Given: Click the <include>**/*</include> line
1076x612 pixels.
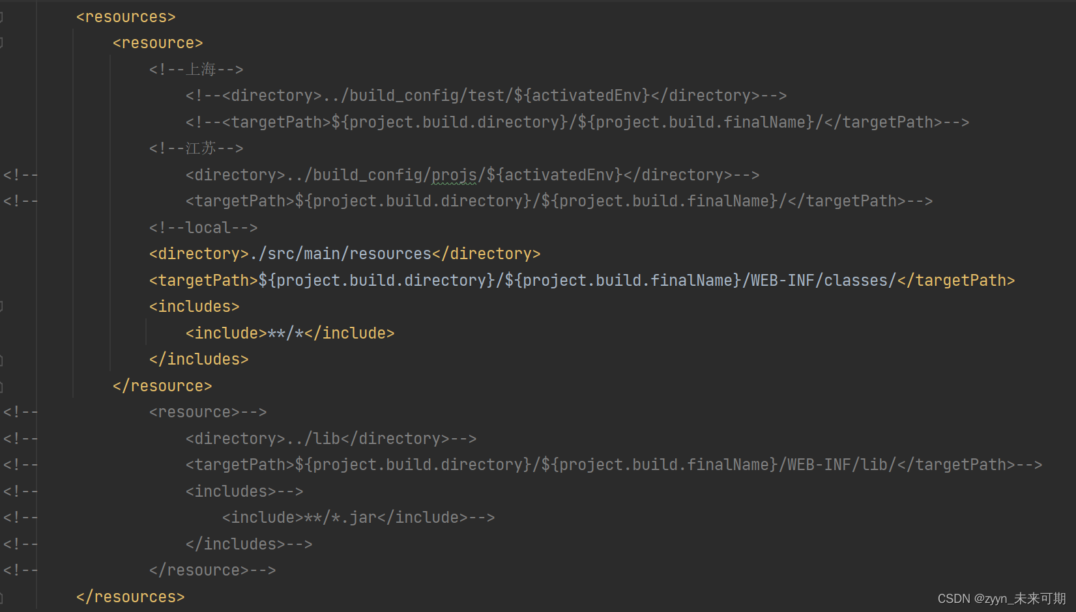Looking at the screenshot, I should point(290,333).
